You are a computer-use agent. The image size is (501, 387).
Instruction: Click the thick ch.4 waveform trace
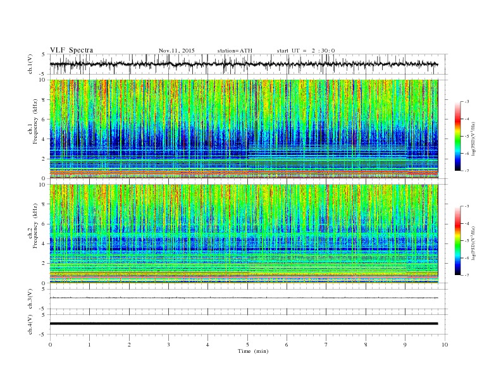point(244,324)
